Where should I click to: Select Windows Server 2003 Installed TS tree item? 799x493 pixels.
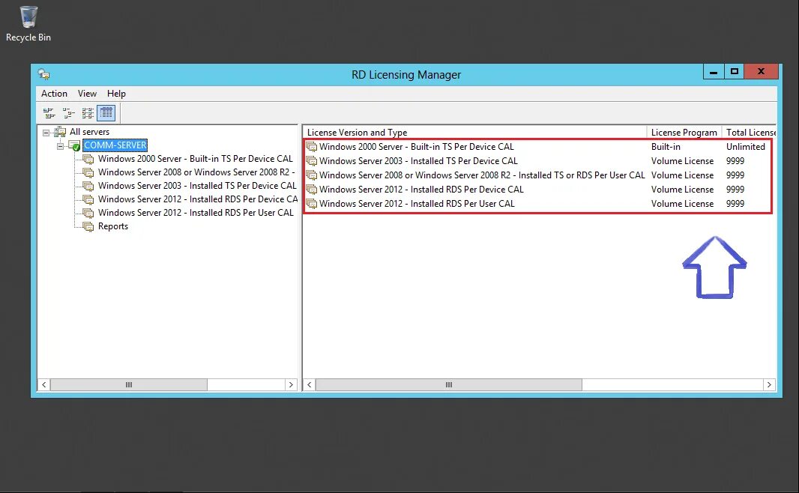196,185
